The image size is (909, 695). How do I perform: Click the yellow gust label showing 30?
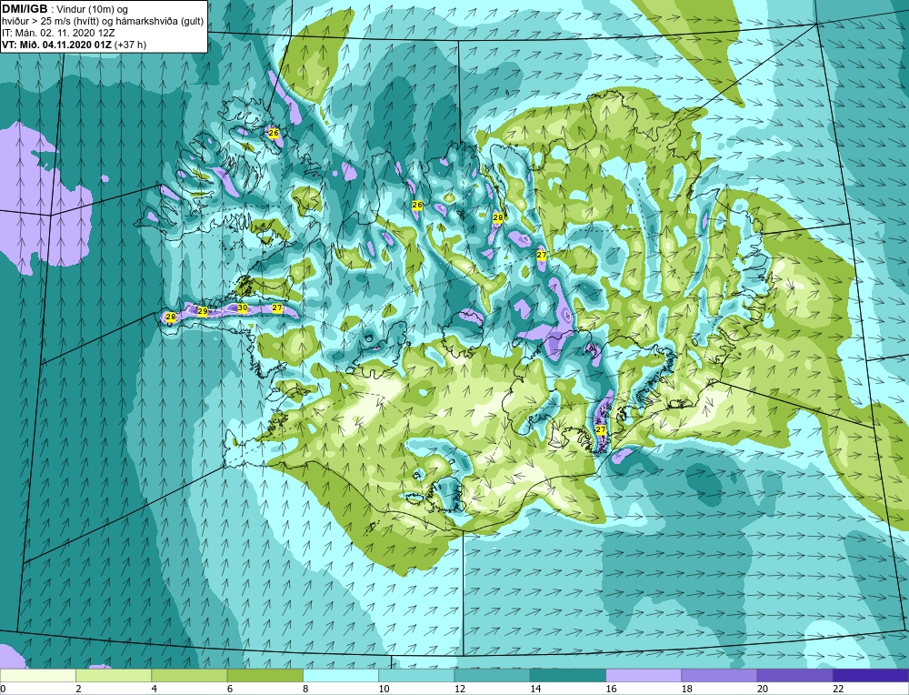243,308
